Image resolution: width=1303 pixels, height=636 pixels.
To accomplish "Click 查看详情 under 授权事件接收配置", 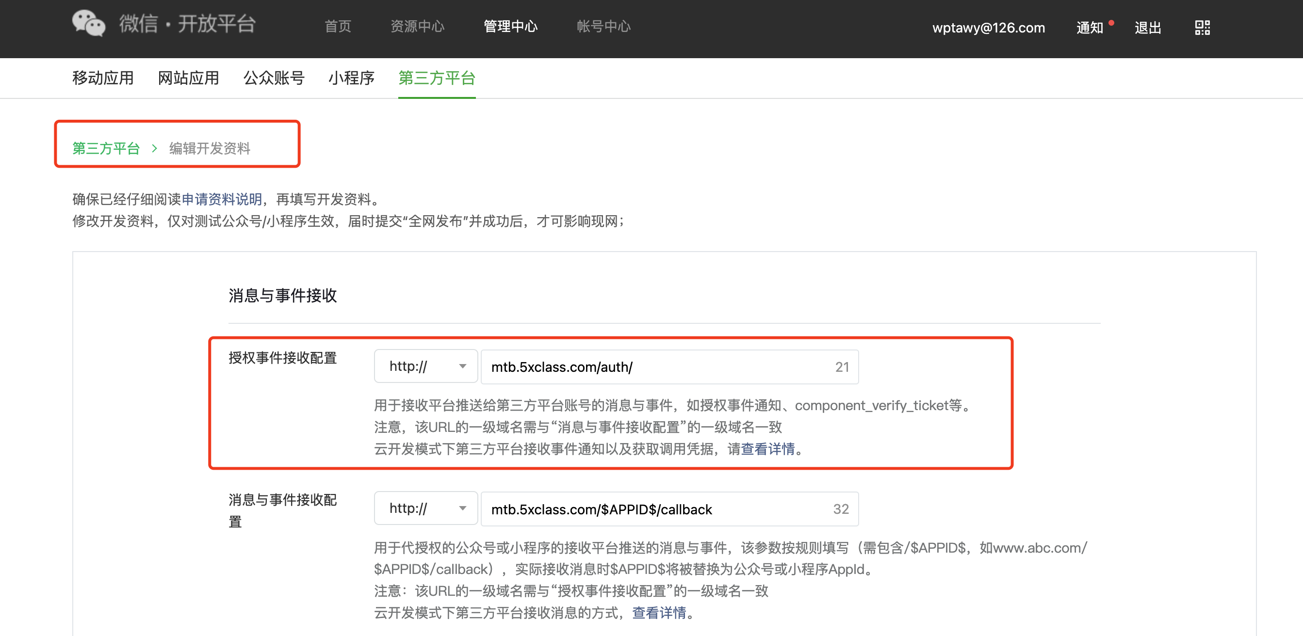I will point(767,449).
